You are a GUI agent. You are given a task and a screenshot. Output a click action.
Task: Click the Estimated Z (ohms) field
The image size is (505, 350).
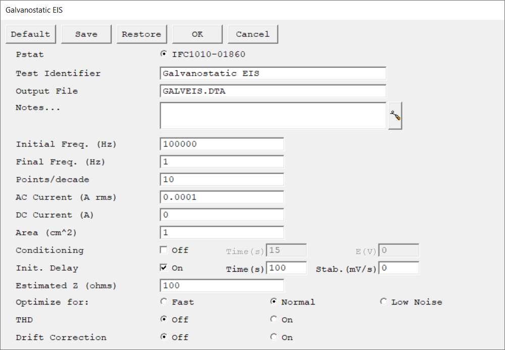pyautogui.click(x=222, y=285)
